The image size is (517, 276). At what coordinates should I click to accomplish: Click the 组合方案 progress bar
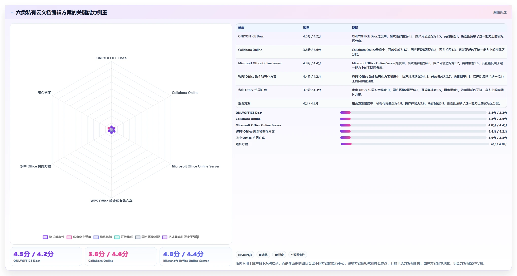[415, 144]
